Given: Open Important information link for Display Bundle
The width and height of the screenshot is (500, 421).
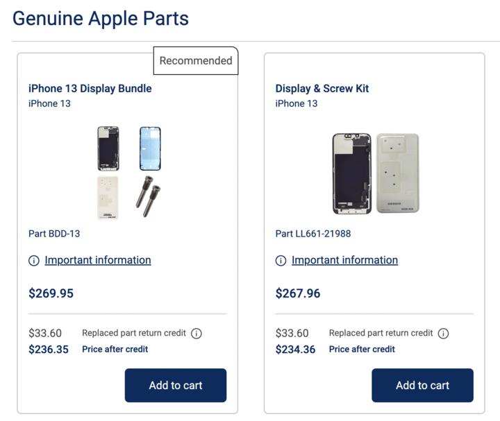Looking at the screenshot, I should [x=98, y=260].
